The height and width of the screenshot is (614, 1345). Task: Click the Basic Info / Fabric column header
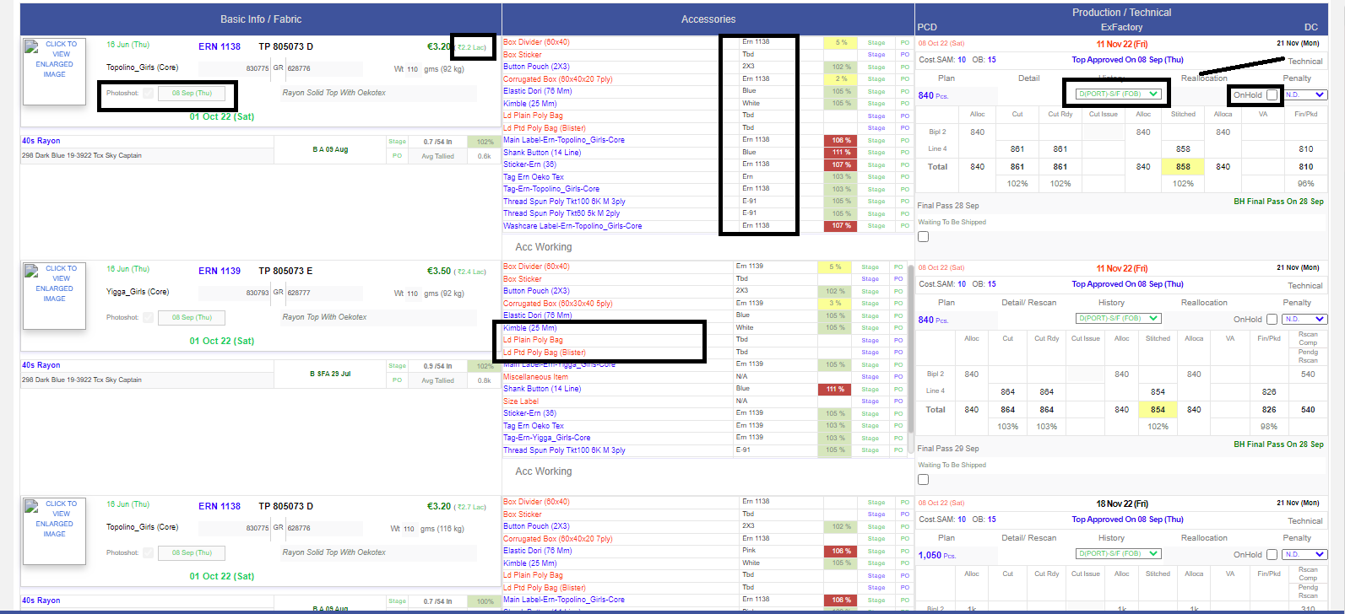[x=261, y=19]
